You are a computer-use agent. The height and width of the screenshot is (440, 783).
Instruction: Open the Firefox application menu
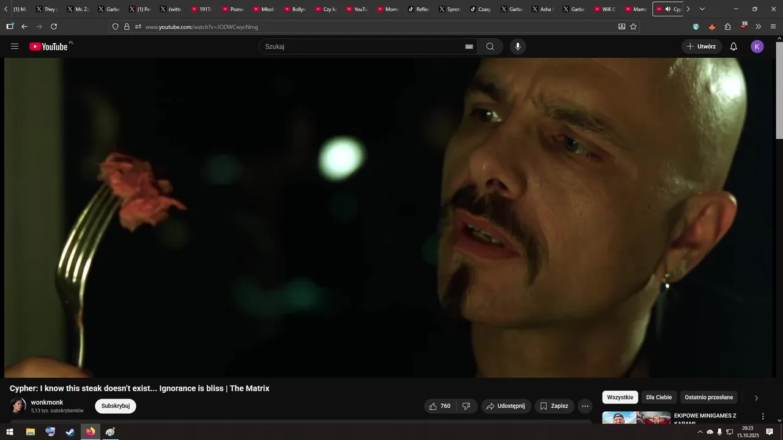click(x=774, y=27)
